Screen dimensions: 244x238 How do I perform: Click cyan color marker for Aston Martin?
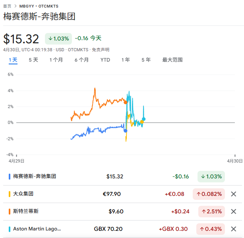click(x=10, y=229)
